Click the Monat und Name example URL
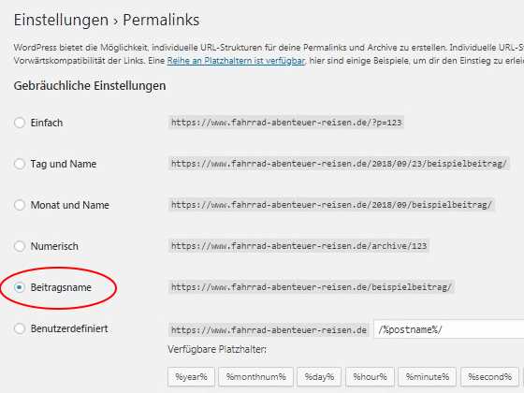 coord(331,205)
